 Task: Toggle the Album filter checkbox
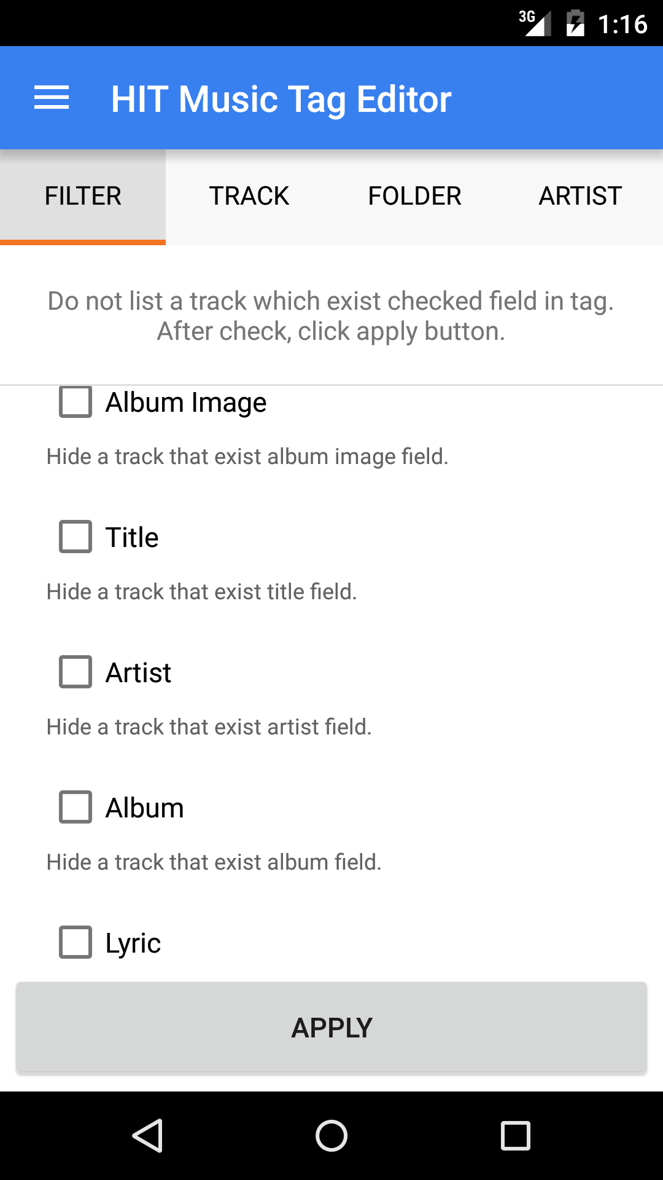(x=76, y=807)
